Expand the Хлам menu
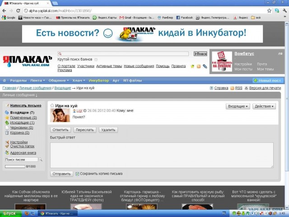 [x=79, y=80]
